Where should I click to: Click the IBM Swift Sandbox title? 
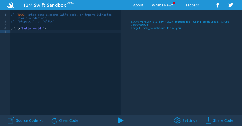[x=45, y=5]
